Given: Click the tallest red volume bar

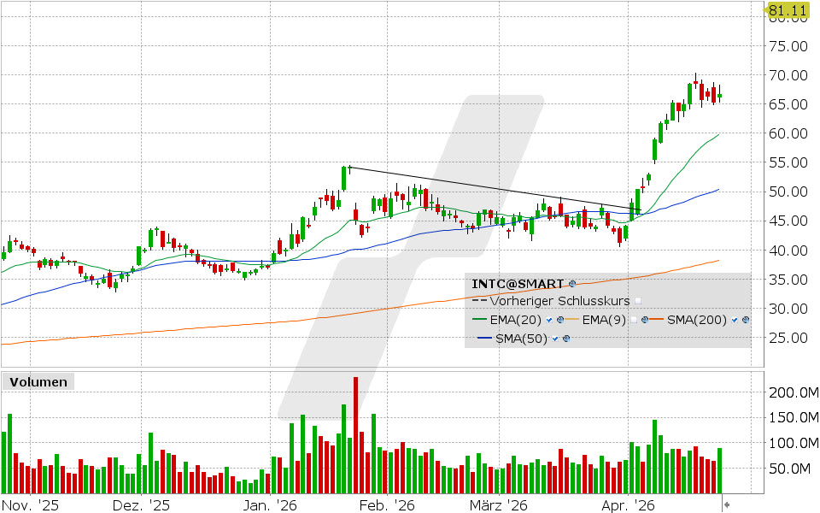Looking at the screenshot, I should coord(355,427).
